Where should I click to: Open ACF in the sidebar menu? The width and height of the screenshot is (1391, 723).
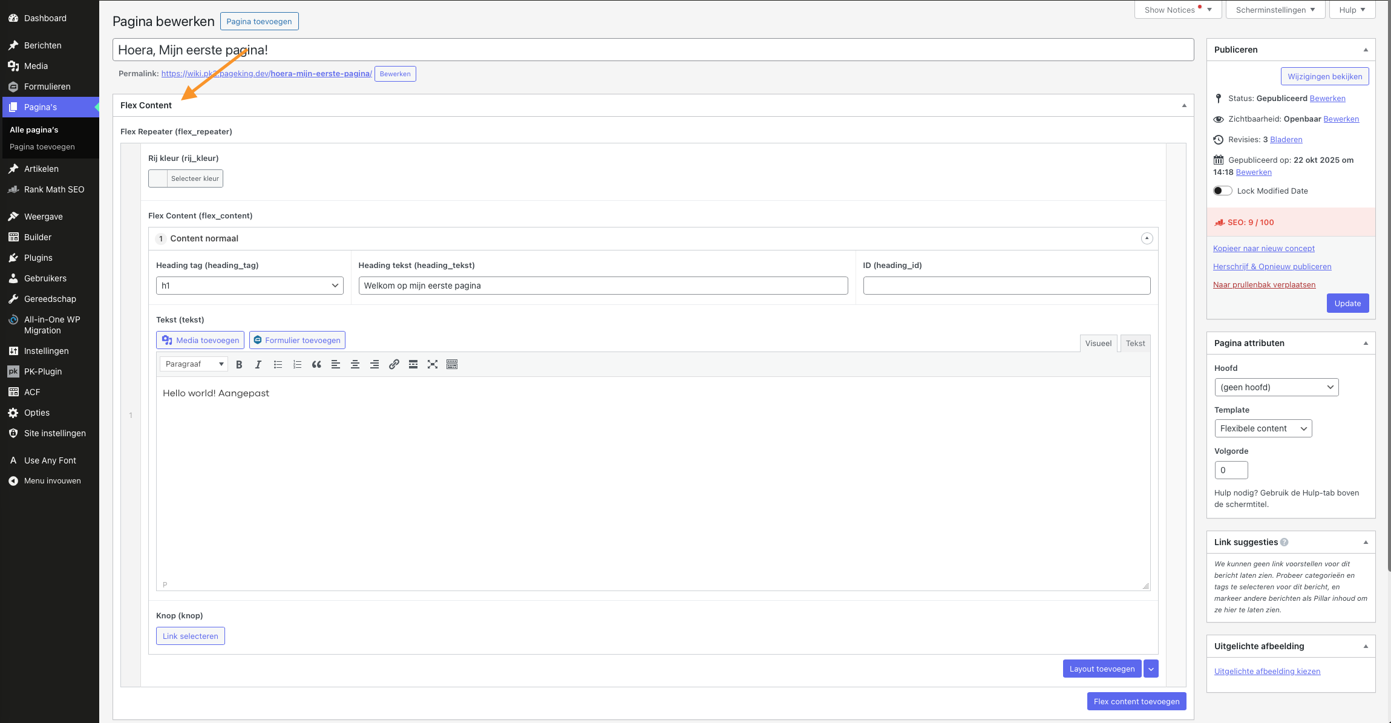pyautogui.click(x=32, y=392)
